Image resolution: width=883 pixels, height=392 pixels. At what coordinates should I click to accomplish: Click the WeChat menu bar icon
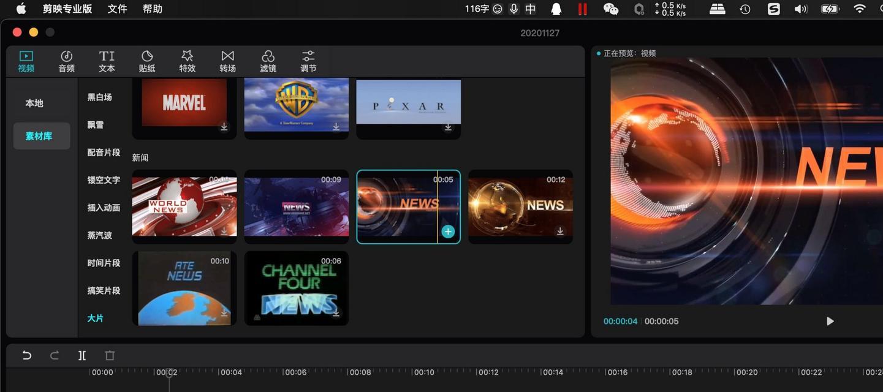pyautogui.click(x=611, y=9)
